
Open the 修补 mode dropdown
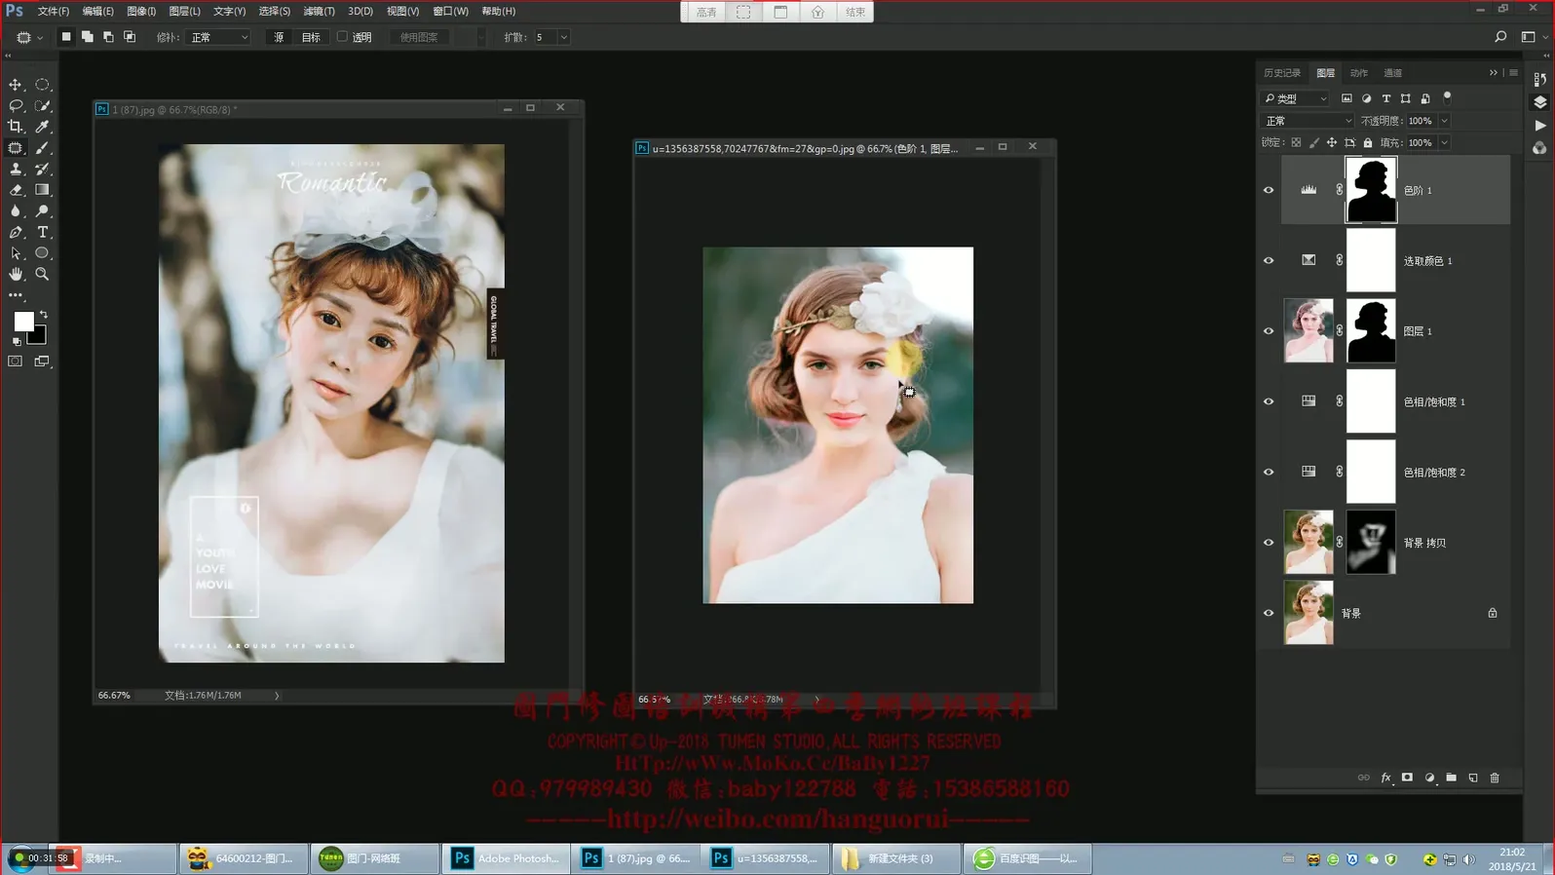(219, 37)
